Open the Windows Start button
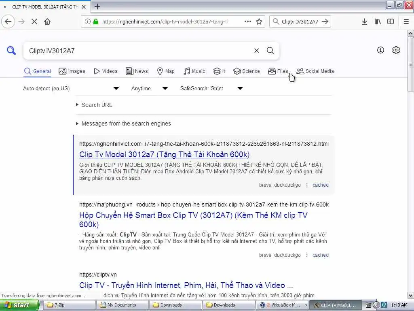Screen dimensions: 414x311 pyautogui.click(x=19, y=305)
